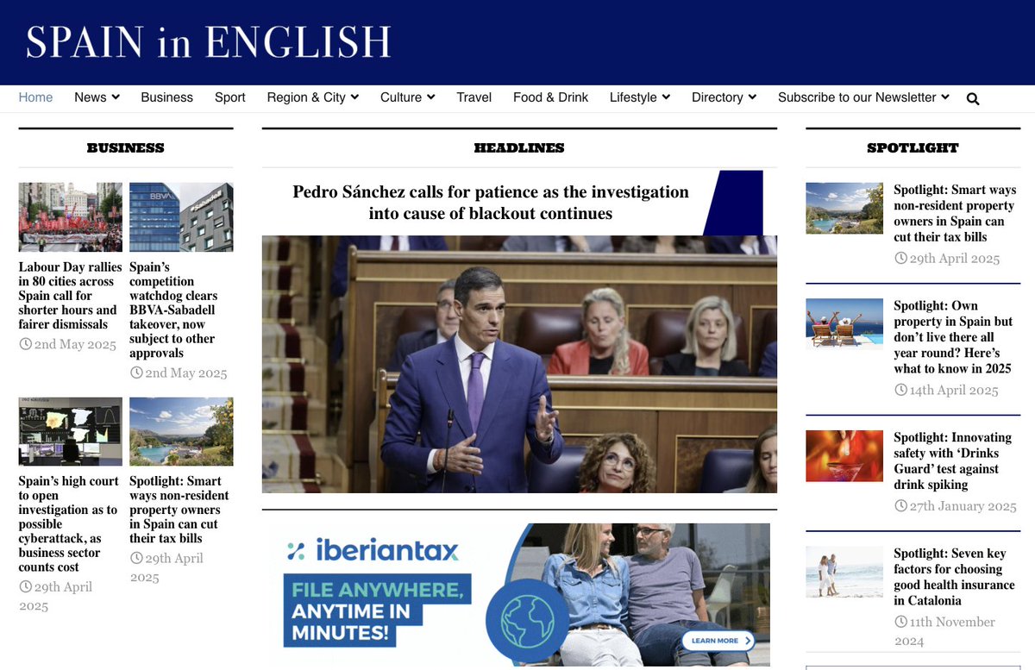Click the clock icon beside '11th November 2024'
The height and width of the screenshot is (670, 1035).
(900, 622)
